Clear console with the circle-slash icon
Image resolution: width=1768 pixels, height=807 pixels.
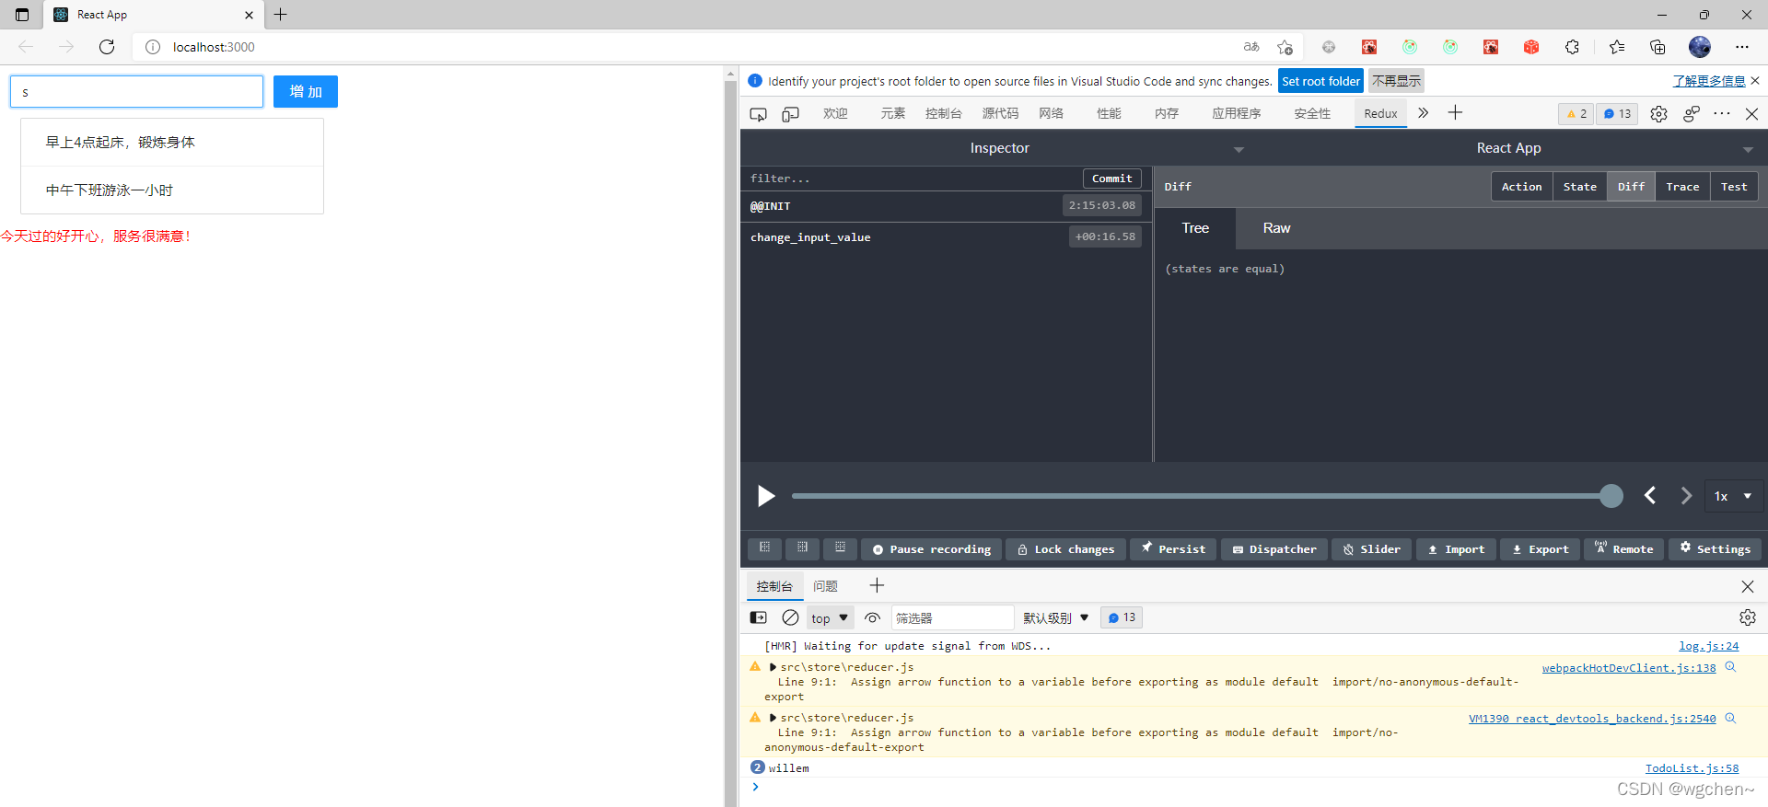(x=790, y=617)
